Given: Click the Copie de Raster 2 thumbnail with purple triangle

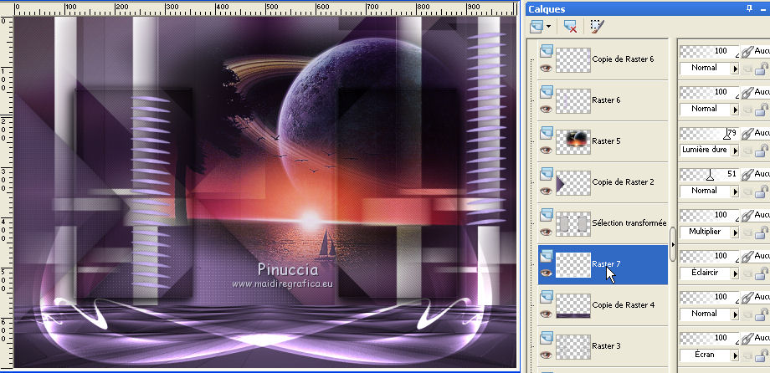Looking at the screenshot, I should pyautogui.click(x=573, y=183).
